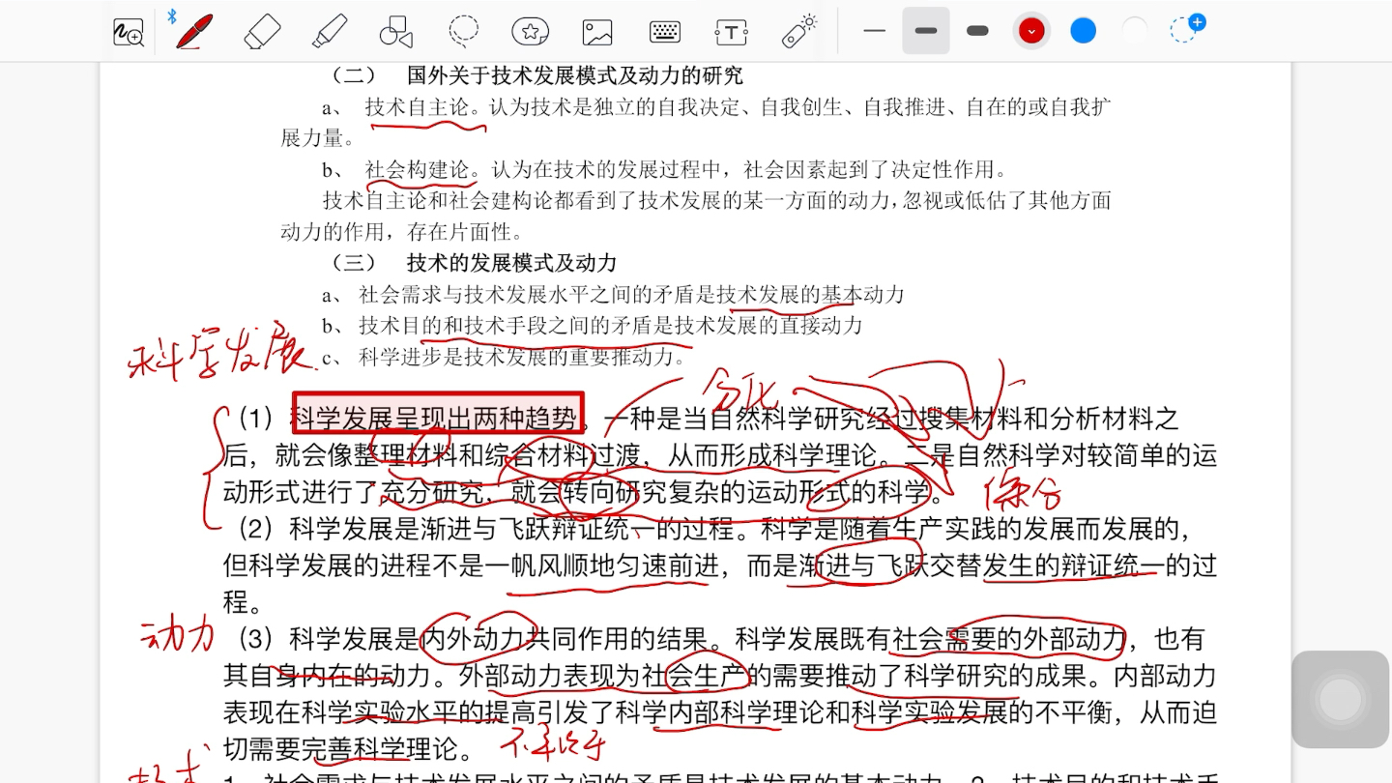This screenshot has height=783, width=1392.
Task: Insert an image with the photo tool
Action: pyautogui.click(x=597, y=32)
